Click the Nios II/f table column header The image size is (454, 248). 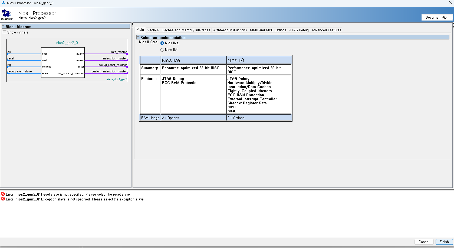(259, 60)
